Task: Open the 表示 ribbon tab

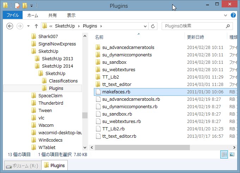Action: tap(71, 15)
